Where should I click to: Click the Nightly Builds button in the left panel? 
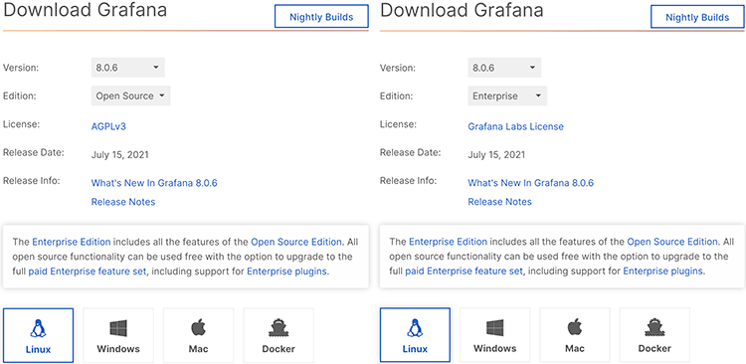(x=321, y=18)
